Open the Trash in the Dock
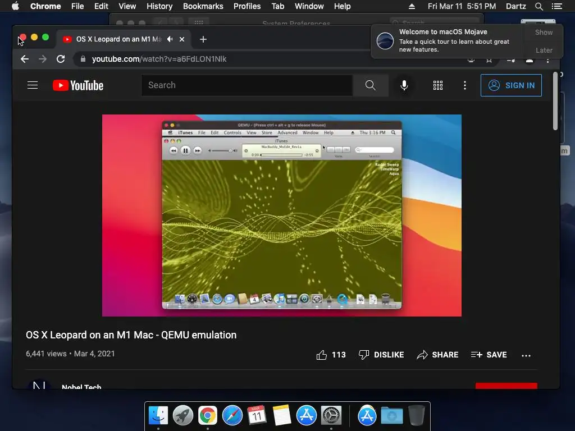Viewport: 575px width, 431px height. (x=417, y=416)
